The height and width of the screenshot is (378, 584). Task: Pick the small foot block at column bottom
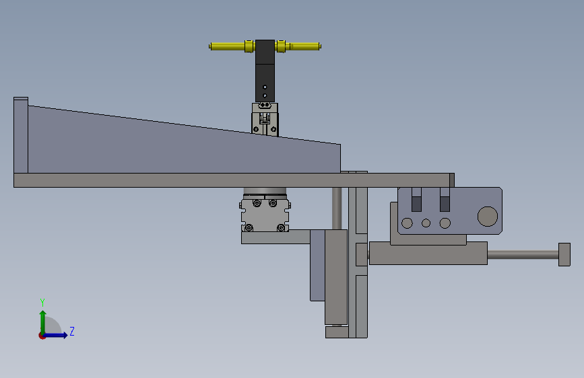coord(337,332)
